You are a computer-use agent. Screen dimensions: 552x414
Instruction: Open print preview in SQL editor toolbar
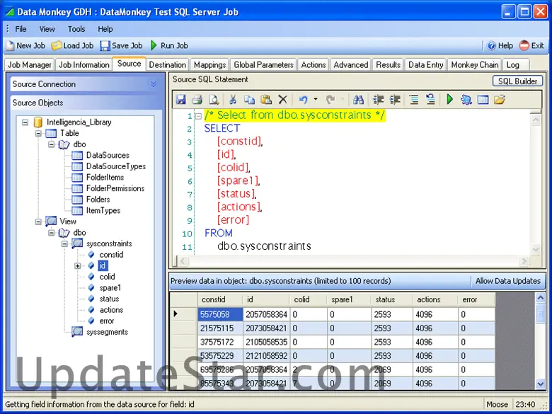[214, 100]
